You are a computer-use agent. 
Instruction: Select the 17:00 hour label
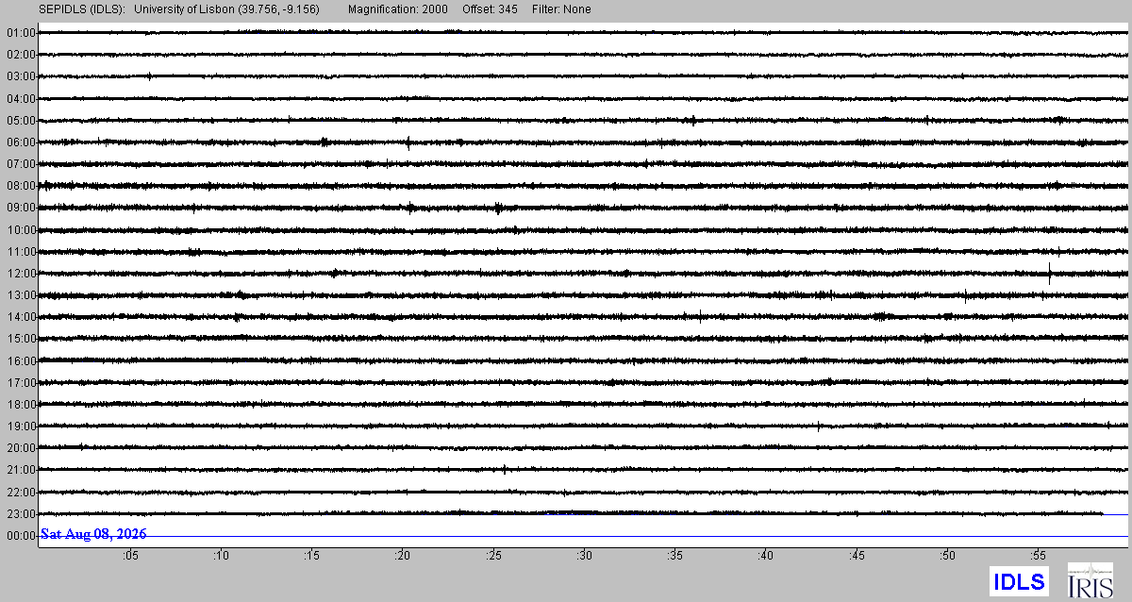[21, 383]
